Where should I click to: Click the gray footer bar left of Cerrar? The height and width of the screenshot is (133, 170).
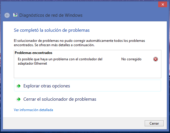point(74,123)
